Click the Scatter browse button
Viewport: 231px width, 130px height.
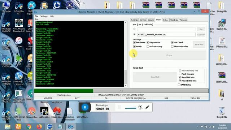201,35
